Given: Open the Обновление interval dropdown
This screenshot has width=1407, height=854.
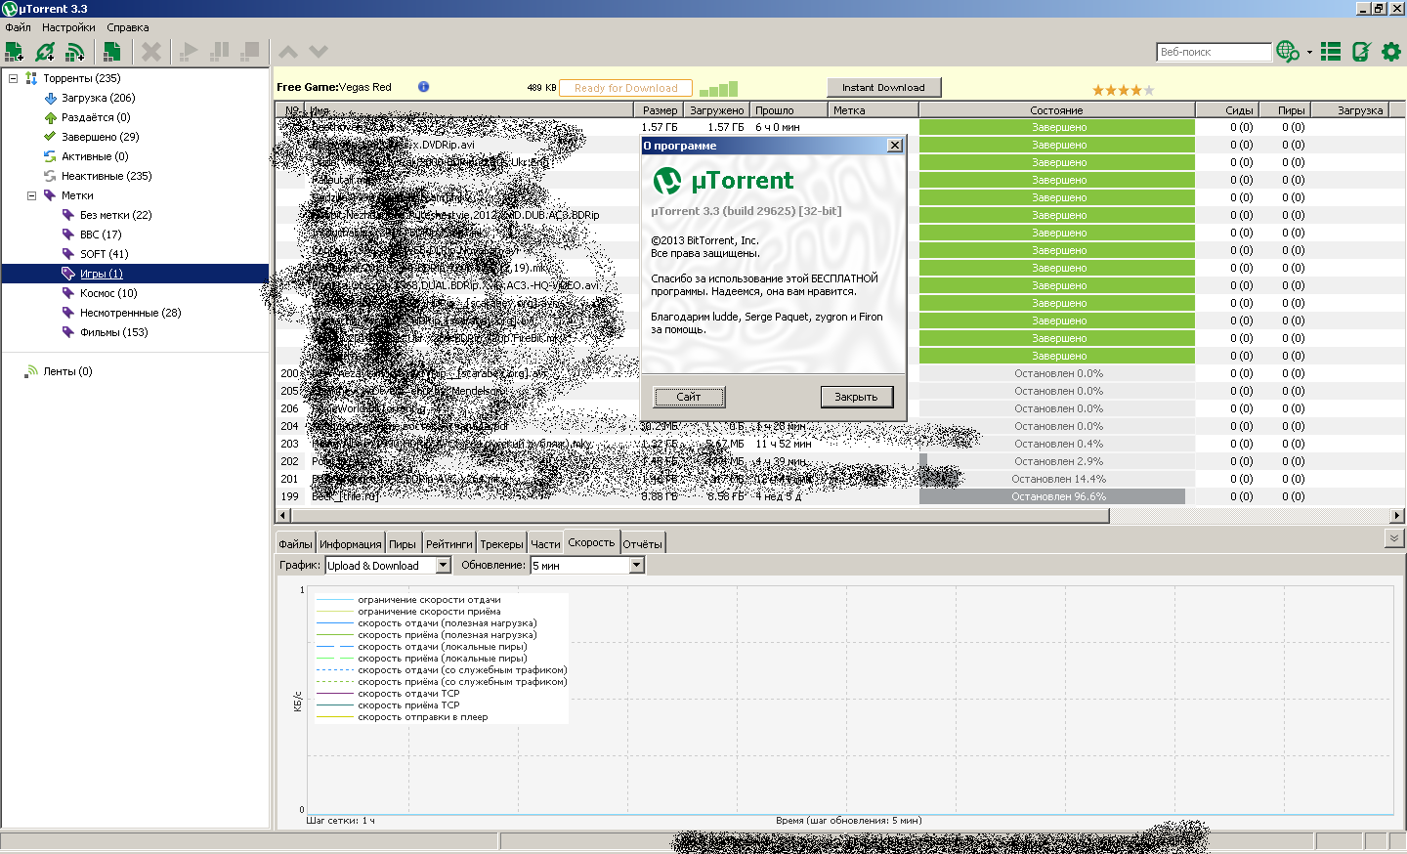Looking at the screenshot, I should tap(587, 566).
